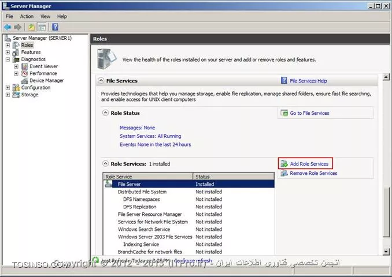The height and width of the screenshot is (277, 392).
Task: Click Go to File Services link
Action: point(309,113)
